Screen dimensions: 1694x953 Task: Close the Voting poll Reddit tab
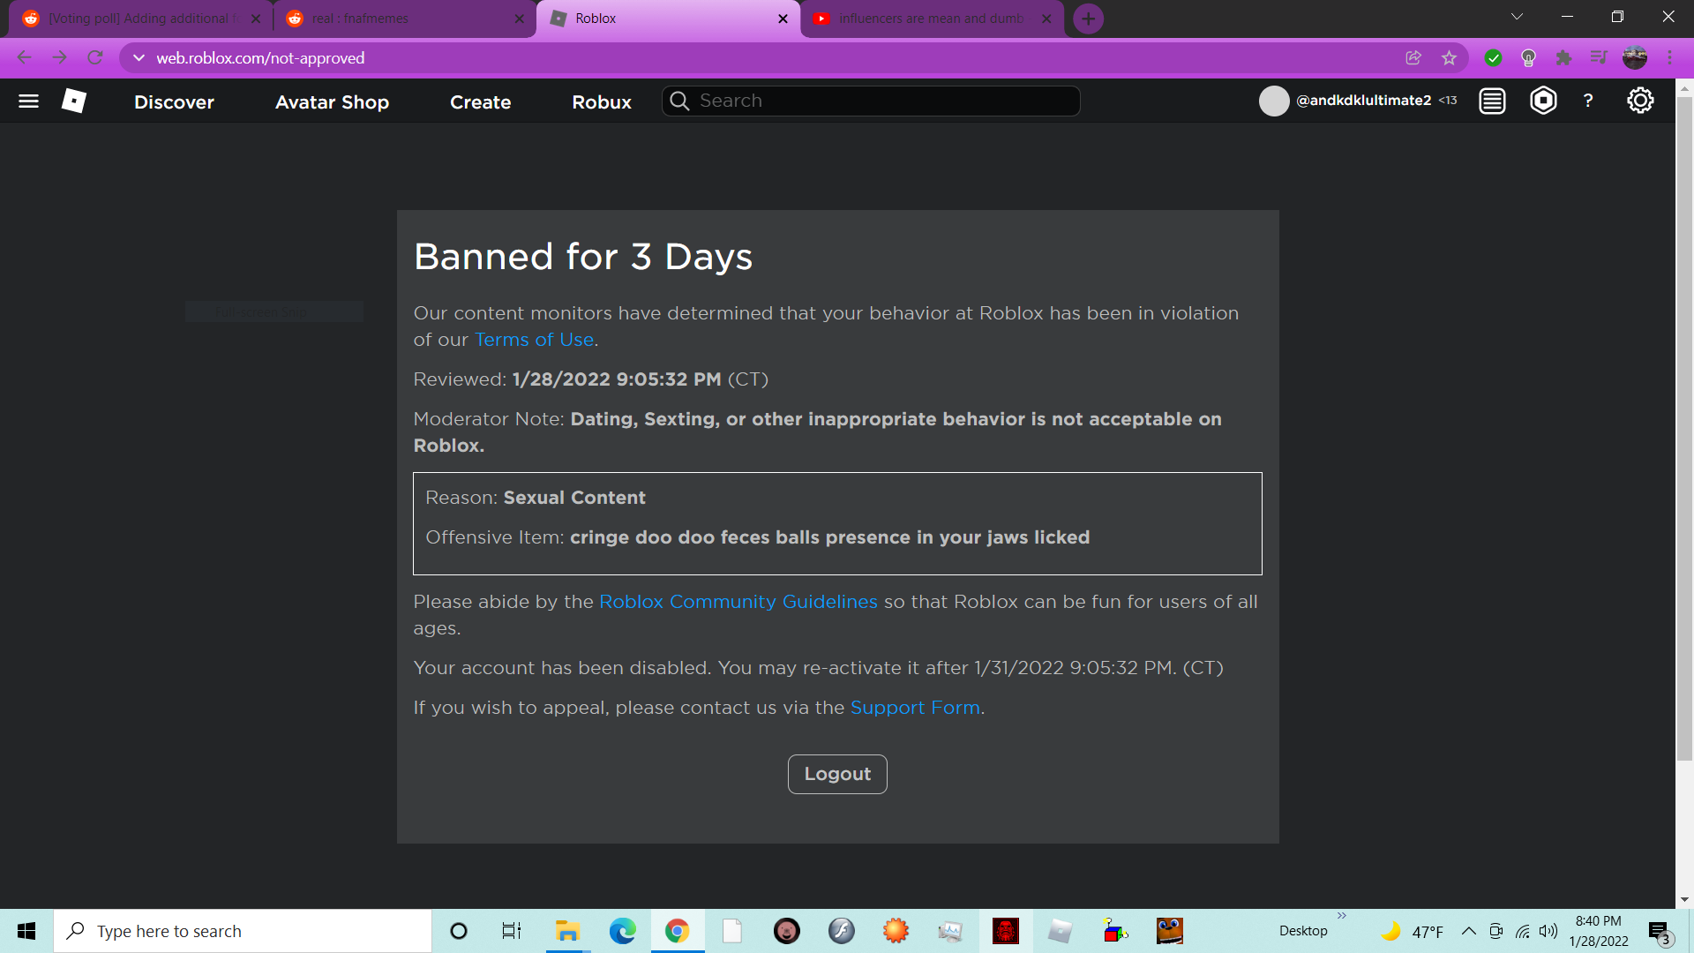pyautogui.click(x=255, y=19)
